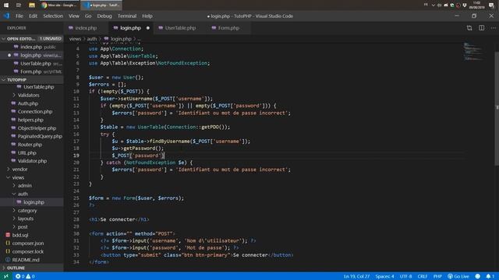
Task: Click the editor vertical scrollbar
Action: coord(497,108)
